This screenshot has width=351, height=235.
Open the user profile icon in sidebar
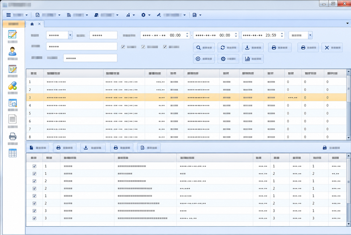12,51
